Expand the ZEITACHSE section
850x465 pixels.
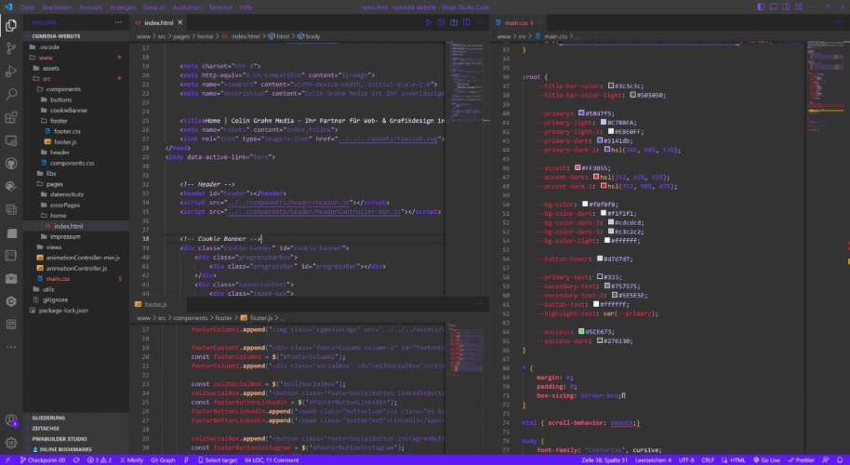[x=76, y=428]
